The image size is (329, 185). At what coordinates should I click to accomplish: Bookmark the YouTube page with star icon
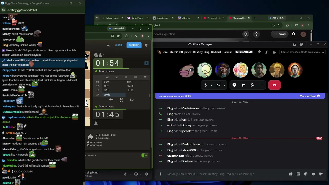point(279,25)
